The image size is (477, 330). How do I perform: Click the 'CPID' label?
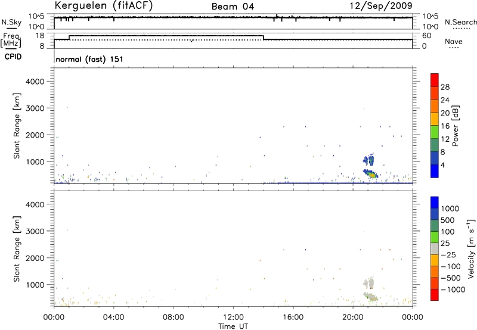click(13, 57)
